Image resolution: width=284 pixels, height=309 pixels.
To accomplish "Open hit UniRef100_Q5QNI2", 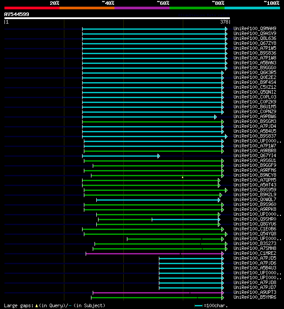I will tap(255, 92).
